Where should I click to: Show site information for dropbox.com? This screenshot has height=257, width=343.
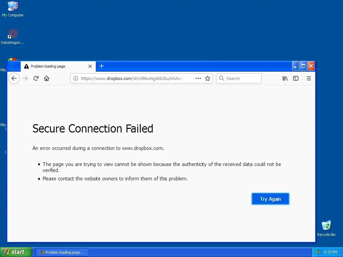(76, 78)
